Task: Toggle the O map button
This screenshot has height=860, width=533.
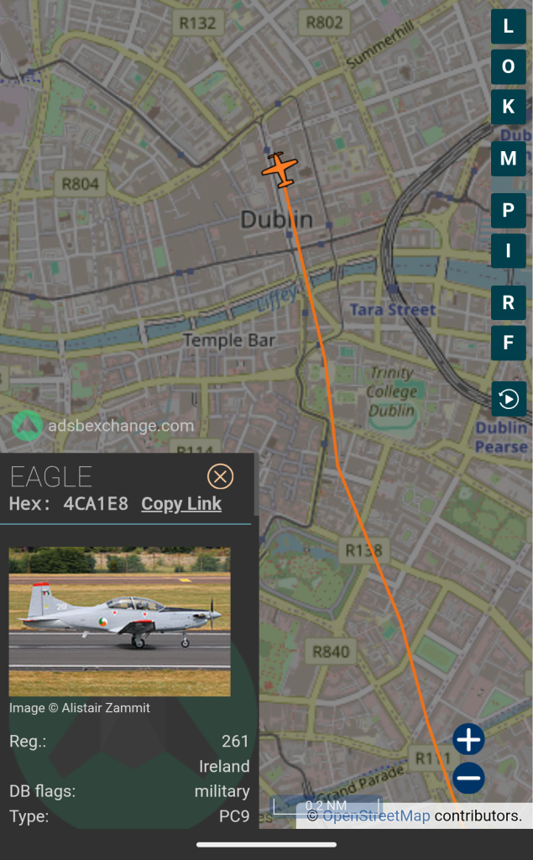Action: coord(509,66)
